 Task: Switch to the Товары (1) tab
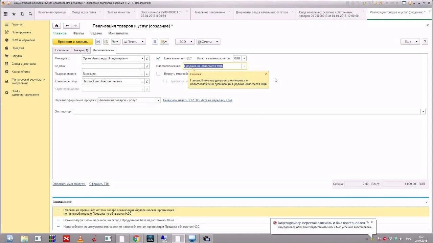81,50
